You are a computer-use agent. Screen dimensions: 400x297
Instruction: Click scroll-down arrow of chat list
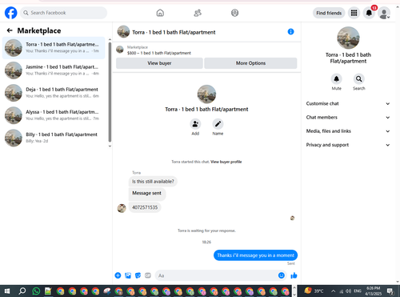point(110,146)
